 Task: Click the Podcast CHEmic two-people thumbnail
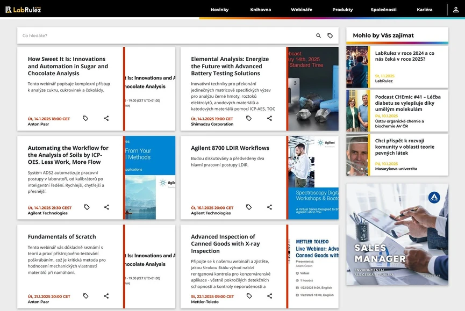[x=357, y=111]
